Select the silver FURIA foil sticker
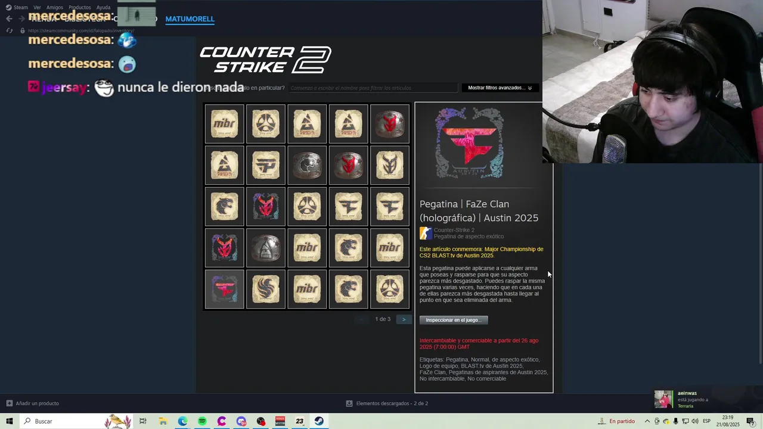Image resolution: width=763 pixels, height=429 pixels. [307, 166]
